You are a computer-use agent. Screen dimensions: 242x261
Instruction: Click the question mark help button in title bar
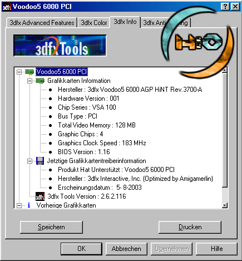click(x=225, y=7)
